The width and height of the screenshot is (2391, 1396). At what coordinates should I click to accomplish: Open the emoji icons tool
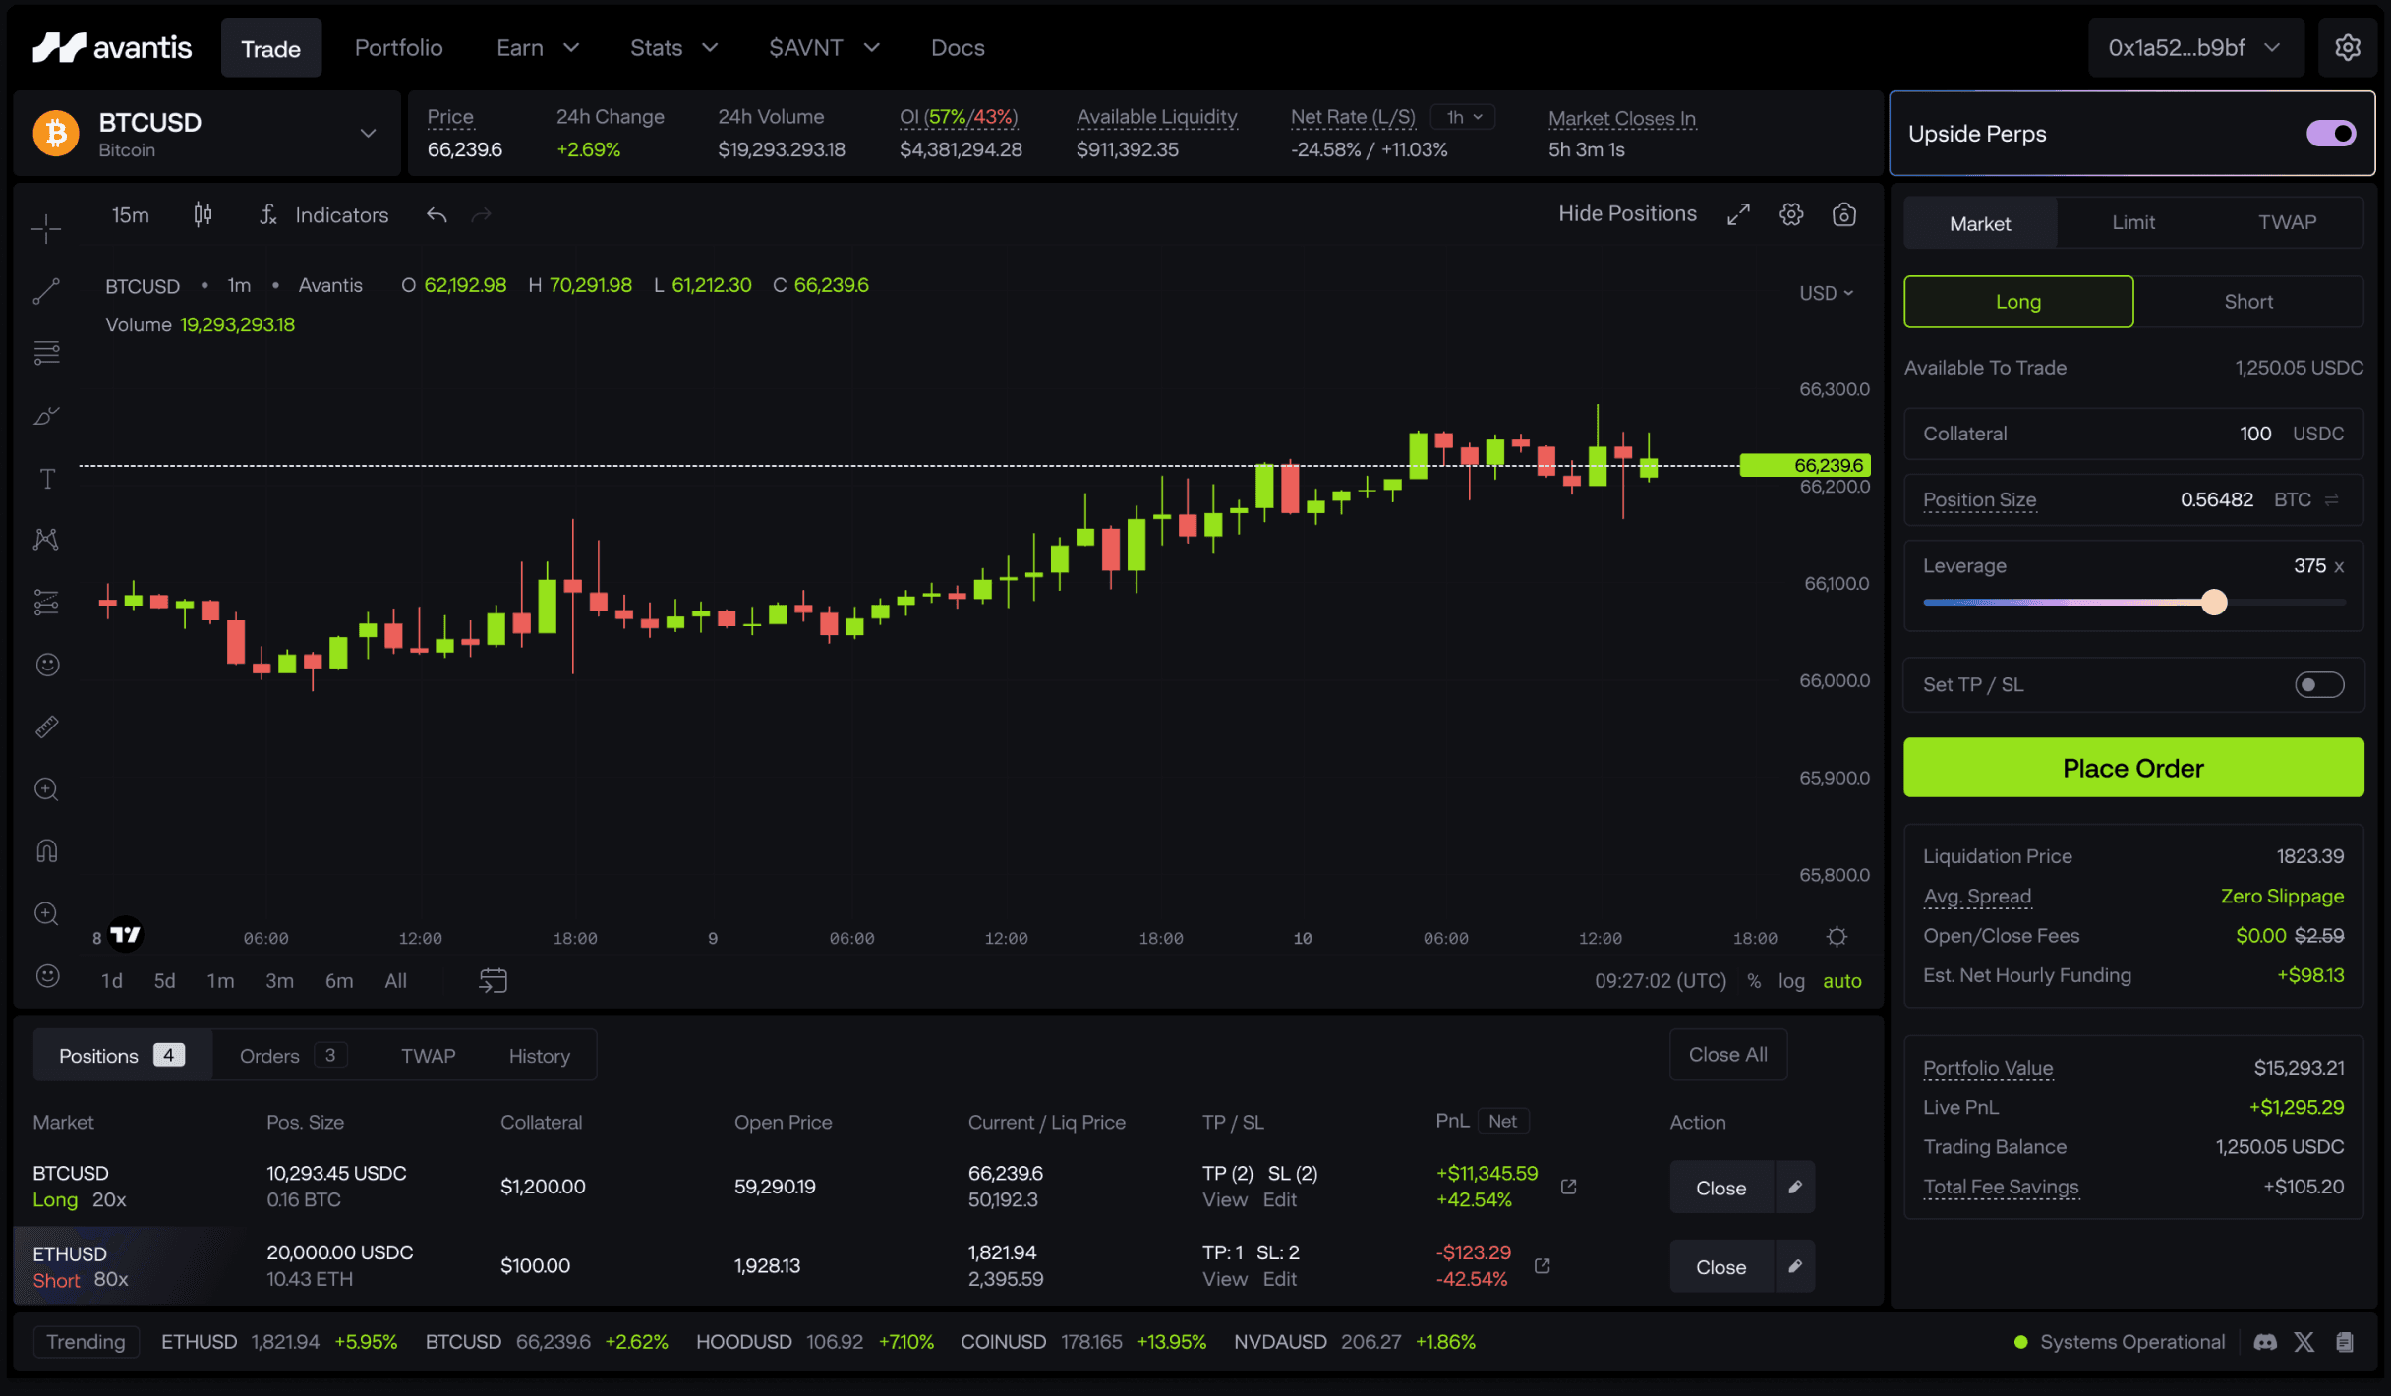point(46,665)
